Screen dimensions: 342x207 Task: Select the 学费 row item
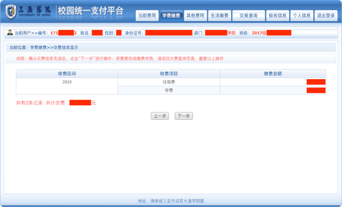[x=169, y=90]
